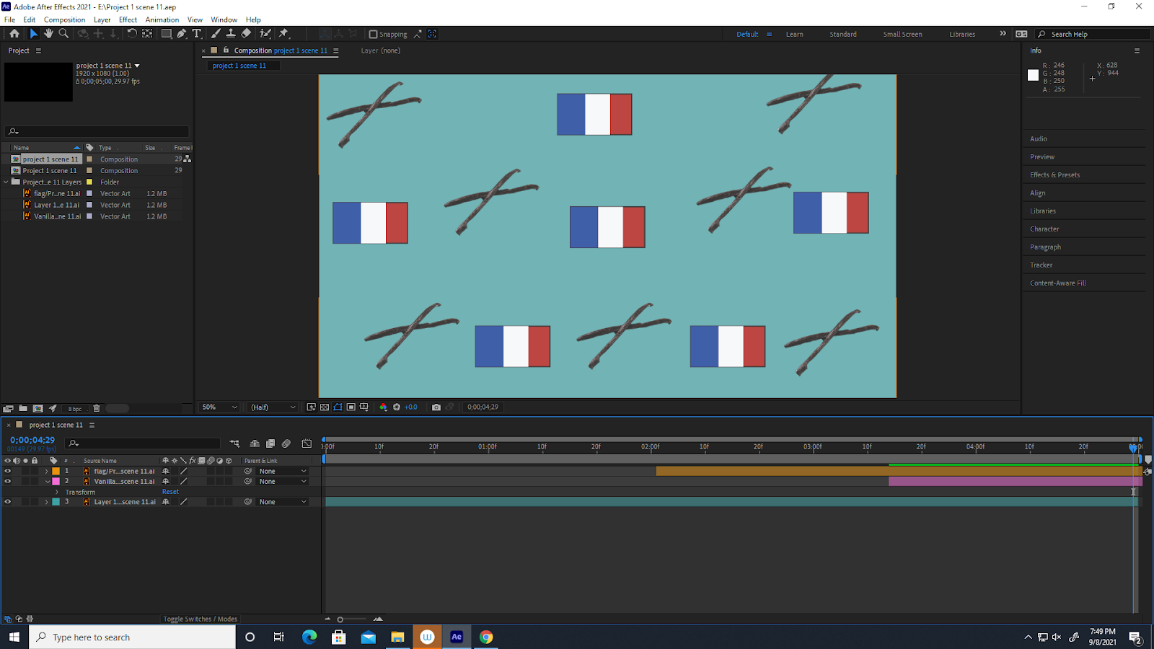Screen dimensions: 1154x649
Task: Expand the Transform property group
Action: point(57,492)
